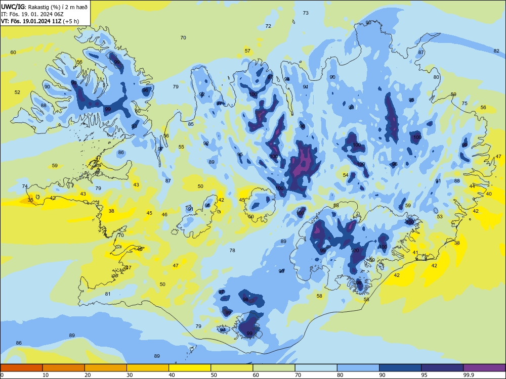Click the light blue 80–90 legend swatch
Screen dimensions: 506x379
358,368
